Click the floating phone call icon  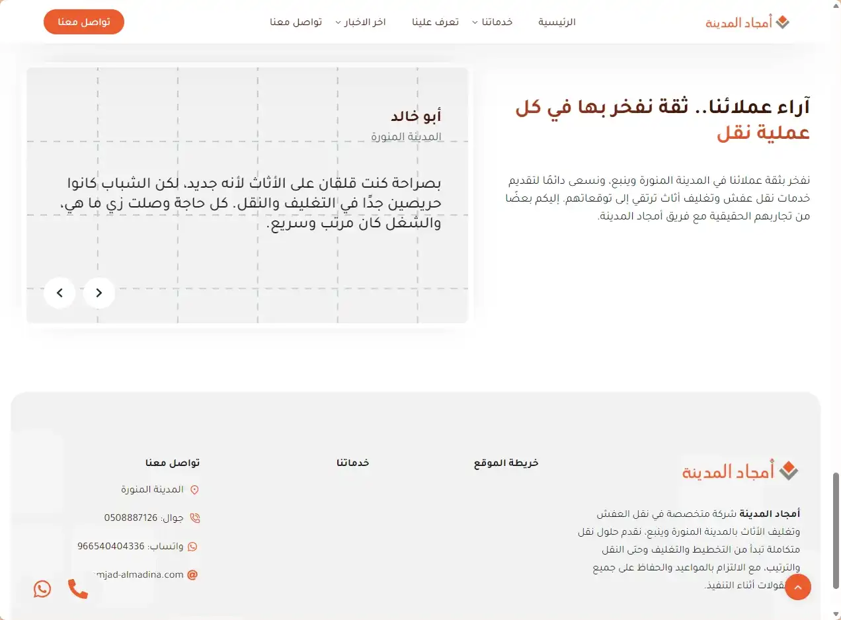pos(78,589)
